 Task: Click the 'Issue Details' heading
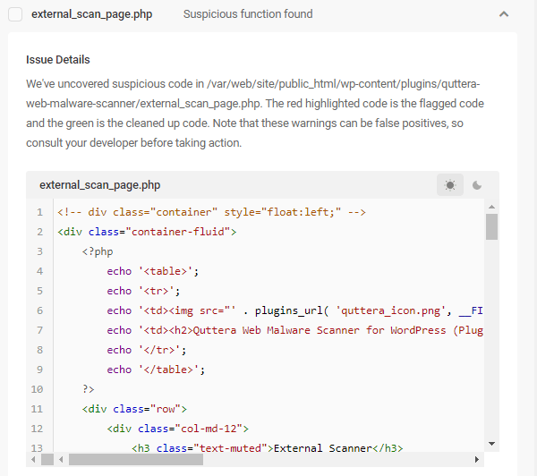(x=57, y=60)
